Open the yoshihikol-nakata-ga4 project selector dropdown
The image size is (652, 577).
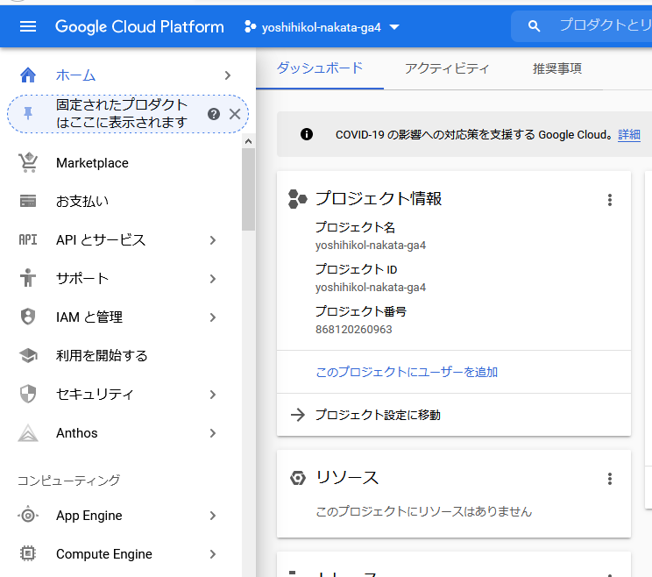click(322, 27)
